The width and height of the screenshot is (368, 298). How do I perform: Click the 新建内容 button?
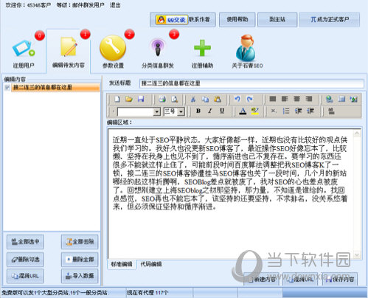pos(262,279)
